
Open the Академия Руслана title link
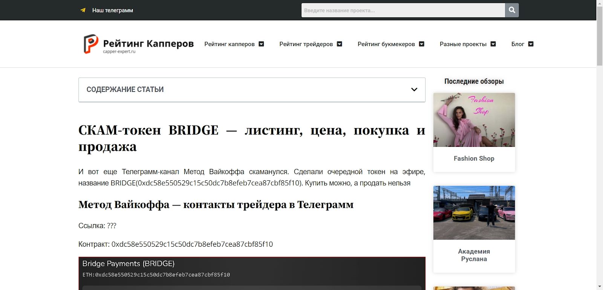(x=474, y=255)
